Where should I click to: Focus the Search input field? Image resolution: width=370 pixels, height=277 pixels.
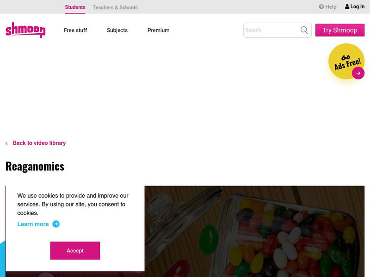[x=271, y=30]
